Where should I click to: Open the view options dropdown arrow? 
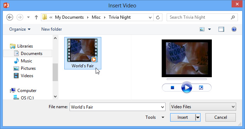coord(210,29)
